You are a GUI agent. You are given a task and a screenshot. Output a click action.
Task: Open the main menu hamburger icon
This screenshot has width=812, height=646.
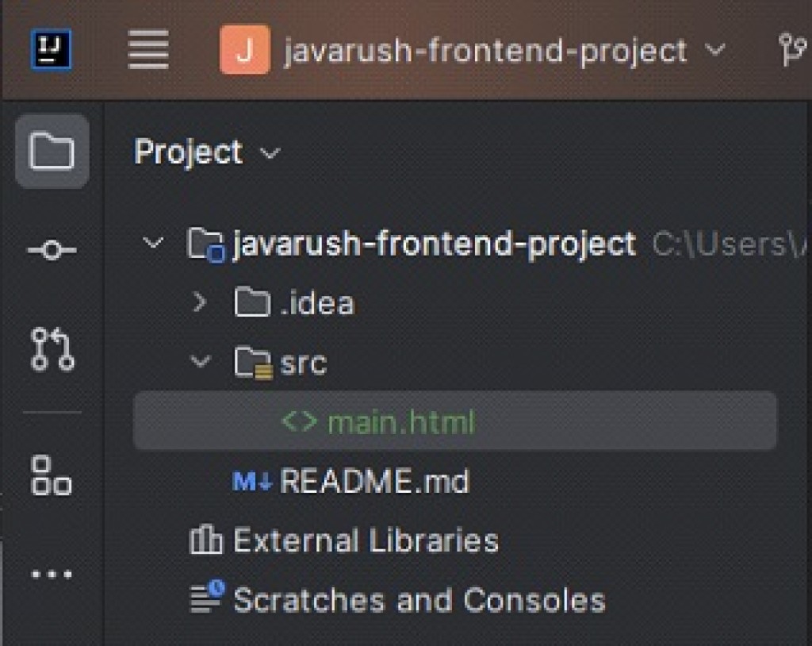coord(147,50)
